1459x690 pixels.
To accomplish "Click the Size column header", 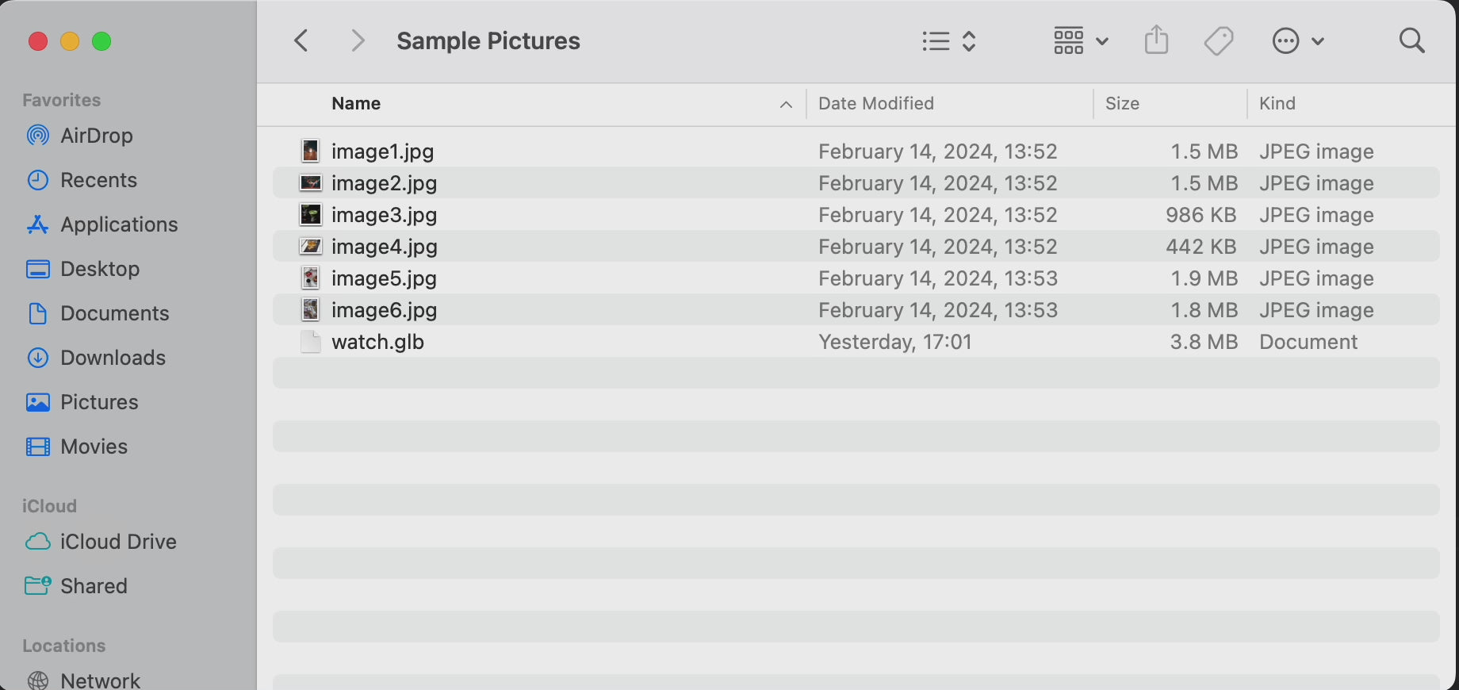I will [x=1122, y=104].
